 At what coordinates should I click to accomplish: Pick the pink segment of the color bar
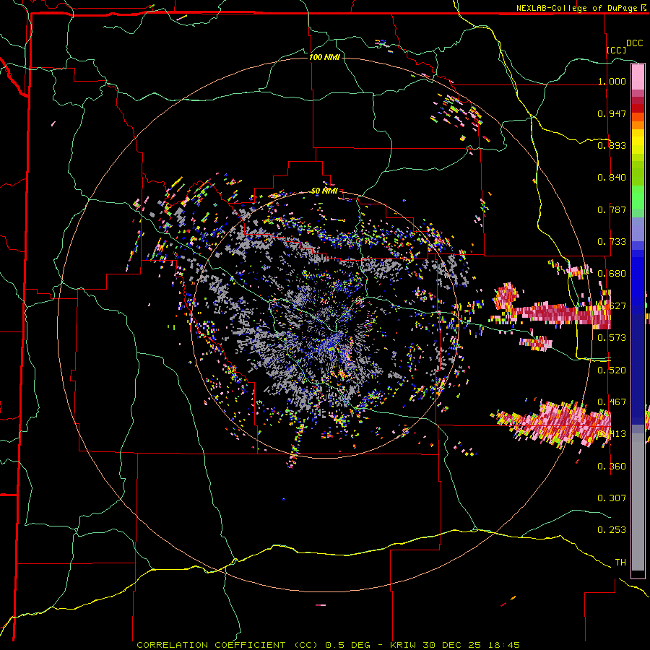(638, 77)
